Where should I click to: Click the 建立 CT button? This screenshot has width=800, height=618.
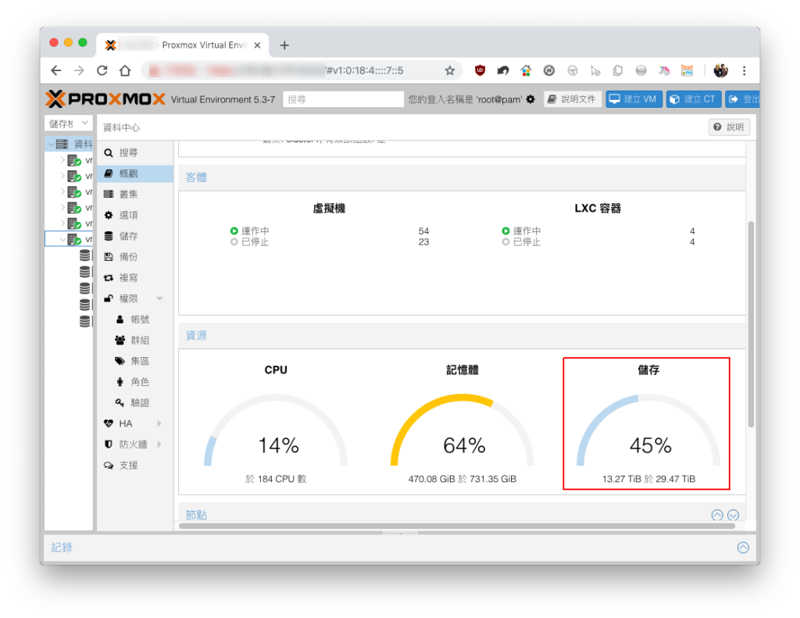694,99
